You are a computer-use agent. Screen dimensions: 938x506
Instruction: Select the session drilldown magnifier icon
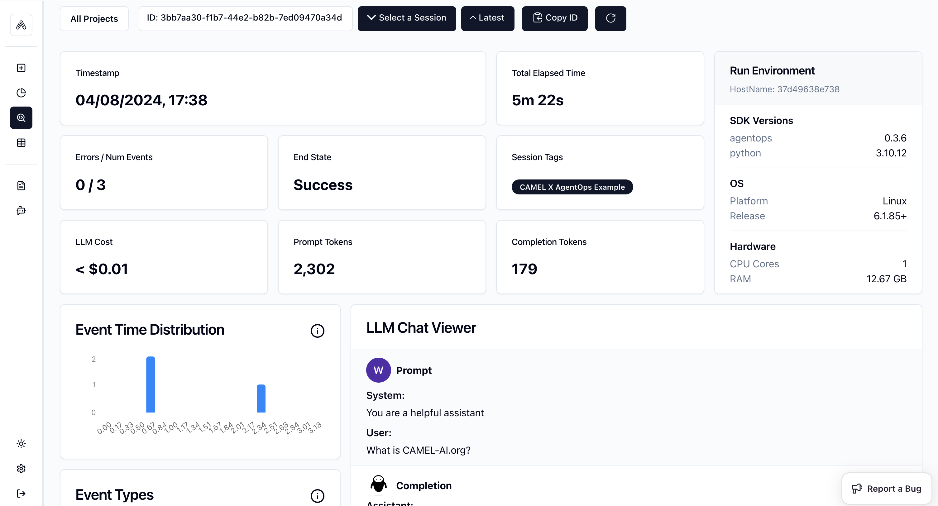(21, 117)
